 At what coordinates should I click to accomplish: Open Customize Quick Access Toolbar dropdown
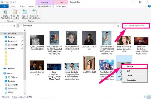point(14,2)
